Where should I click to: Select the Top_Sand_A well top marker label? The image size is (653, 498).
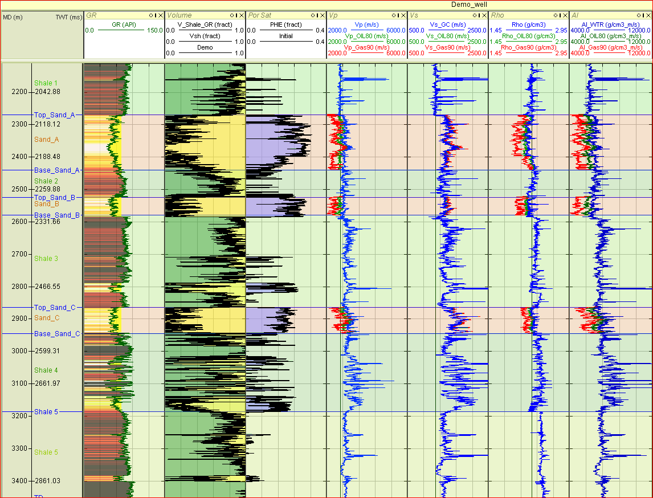[x=54, y=115]
